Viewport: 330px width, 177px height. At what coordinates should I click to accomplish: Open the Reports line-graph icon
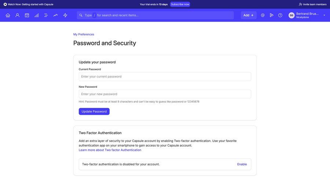[x=55, y=15]
